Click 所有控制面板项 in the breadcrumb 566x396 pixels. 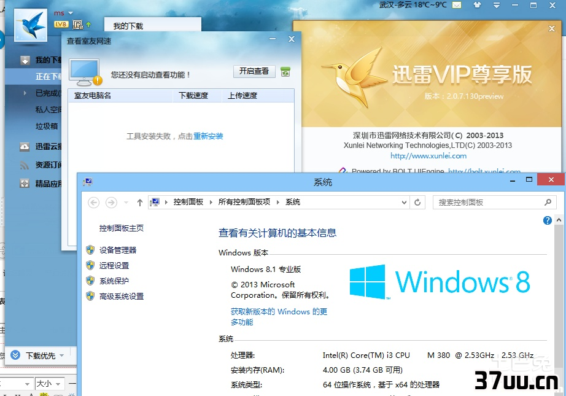click(244, 202)
